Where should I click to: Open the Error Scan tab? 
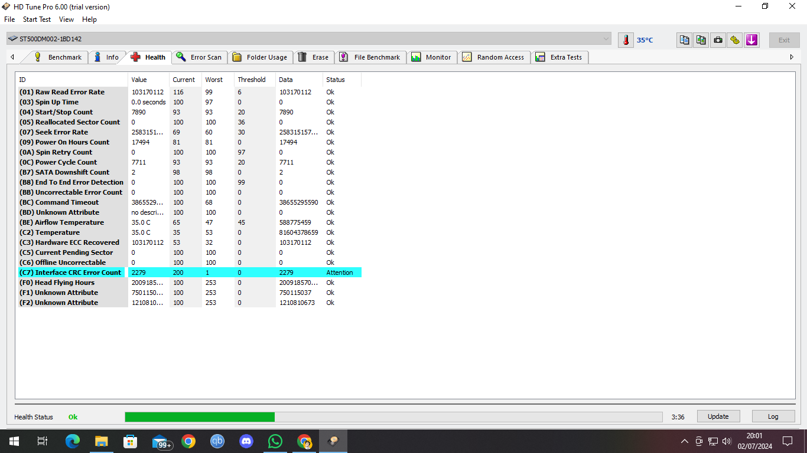tap(199, 57)
